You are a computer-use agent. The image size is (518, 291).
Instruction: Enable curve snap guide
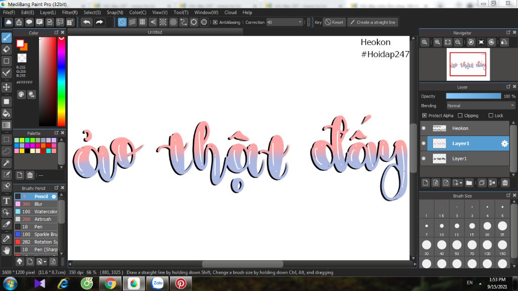point(183,22)
